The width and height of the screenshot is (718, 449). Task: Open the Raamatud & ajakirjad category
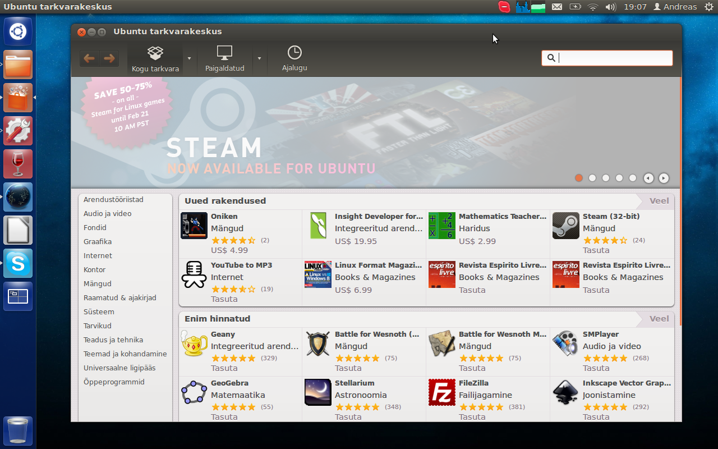pyautogui.click(x=120, y=297)
